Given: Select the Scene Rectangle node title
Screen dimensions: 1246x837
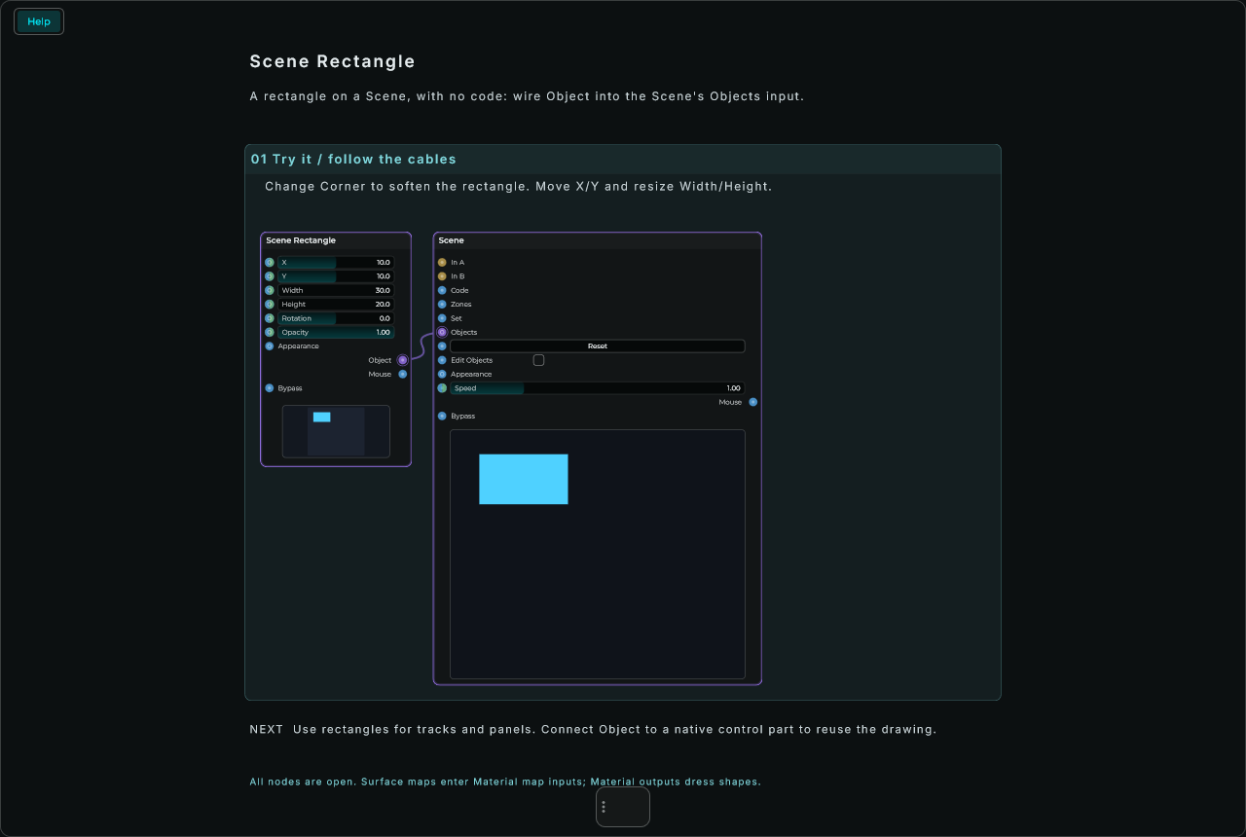Looking at the screenshot, I should 301,240.
